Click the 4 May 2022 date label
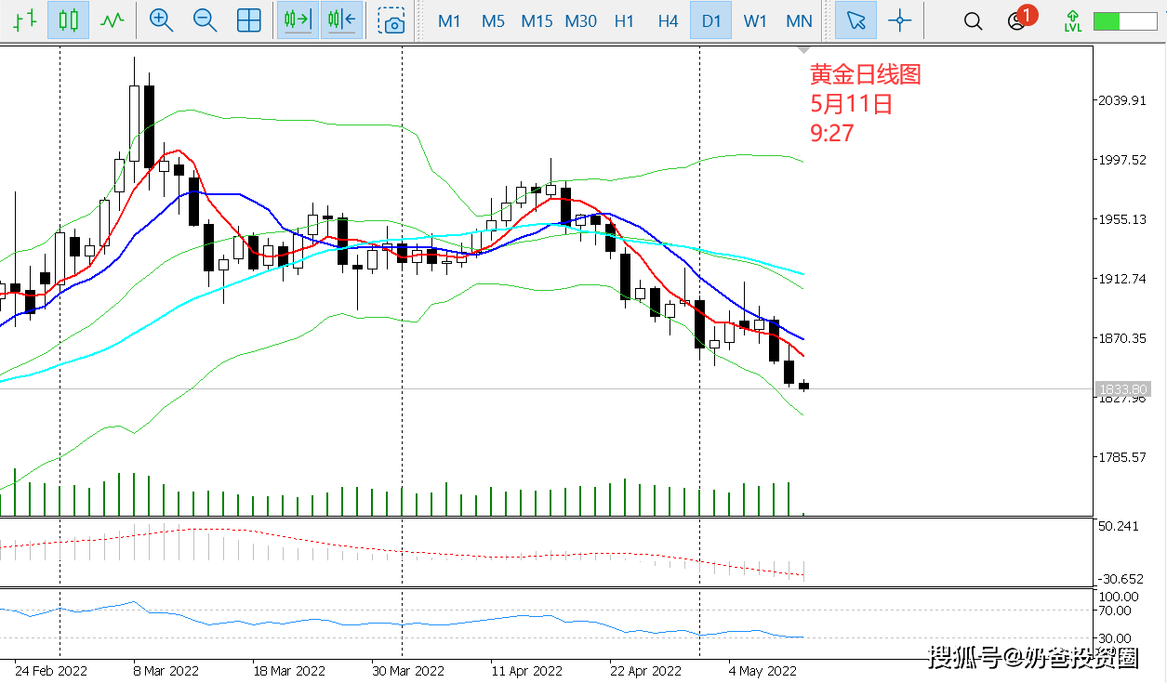Screen dimensions: 1167x683 [x=763, y=670]
